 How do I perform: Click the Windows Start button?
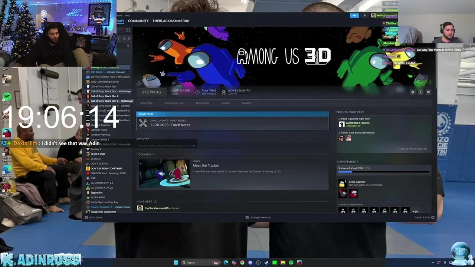(176, 263)
